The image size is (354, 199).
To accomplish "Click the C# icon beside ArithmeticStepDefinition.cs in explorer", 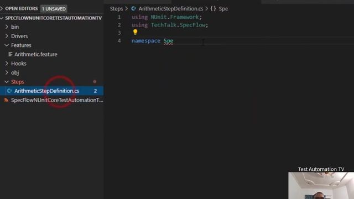I will (9, 91).
